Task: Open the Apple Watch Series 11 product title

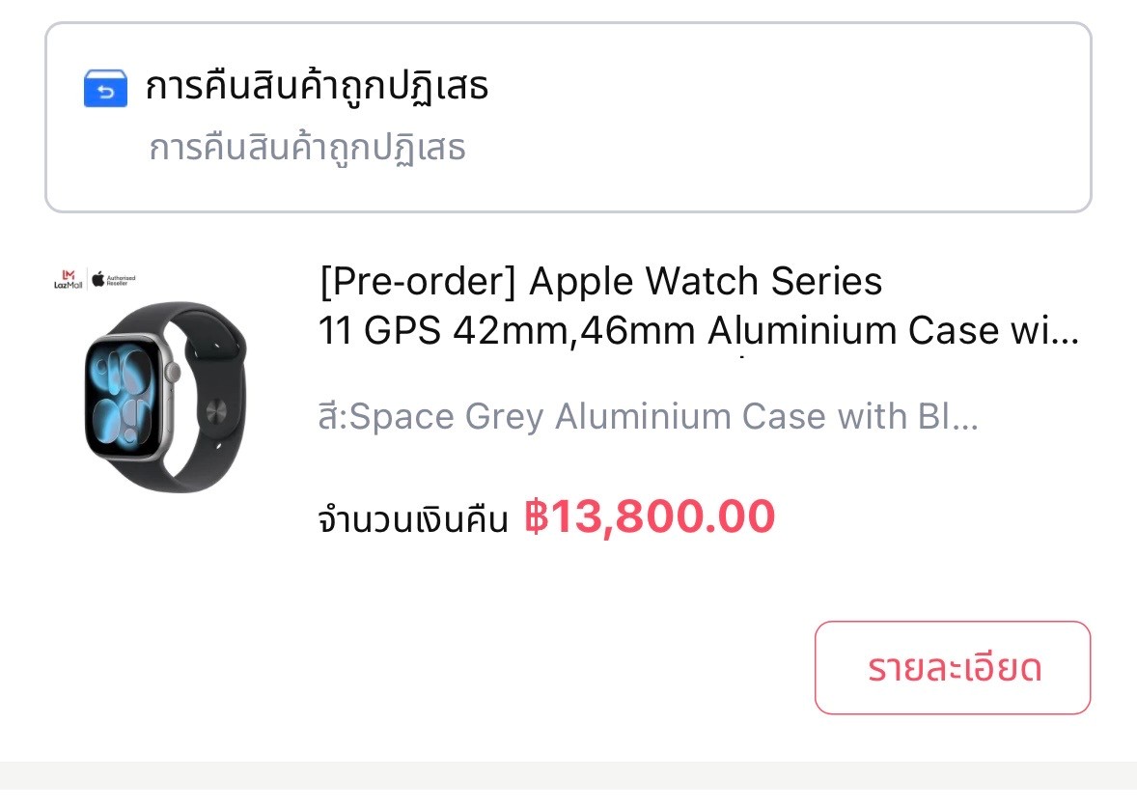Action: click(x=699, y=306)
